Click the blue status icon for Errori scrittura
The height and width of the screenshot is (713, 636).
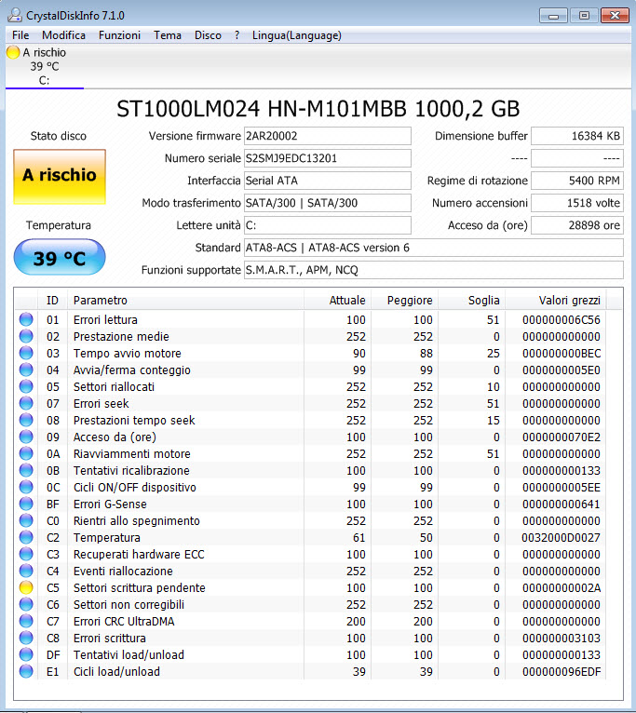(x=26, y=638)
